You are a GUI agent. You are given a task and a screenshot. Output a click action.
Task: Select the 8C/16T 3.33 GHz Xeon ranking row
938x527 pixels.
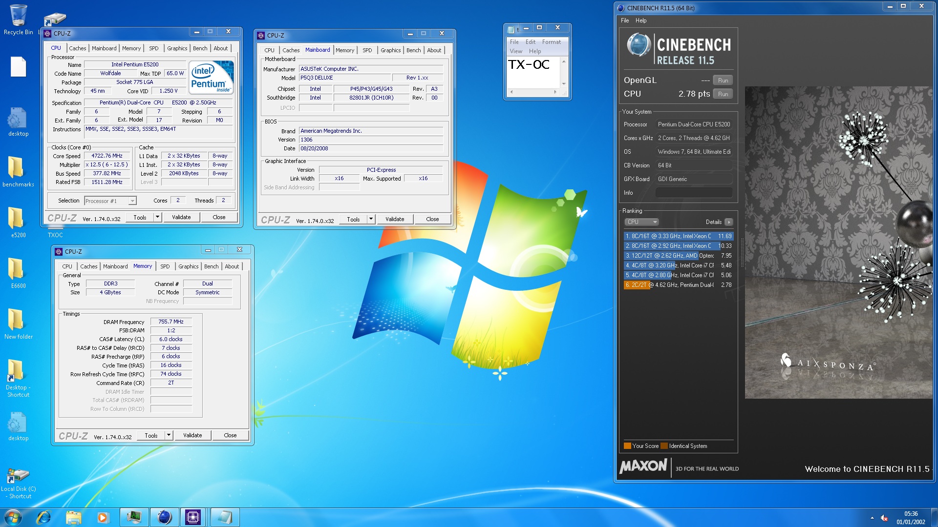678,236
